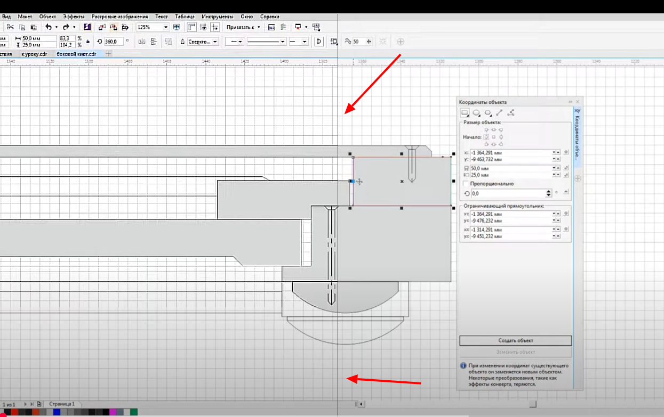Click the rotation angle icon in property bar
The height and width of the screenshot is (417, 664).
99,42
